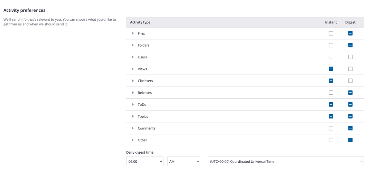Toggle Digest checkbox for Folders
Viewport: 371px width, 175px height.
tap(350, 45)
